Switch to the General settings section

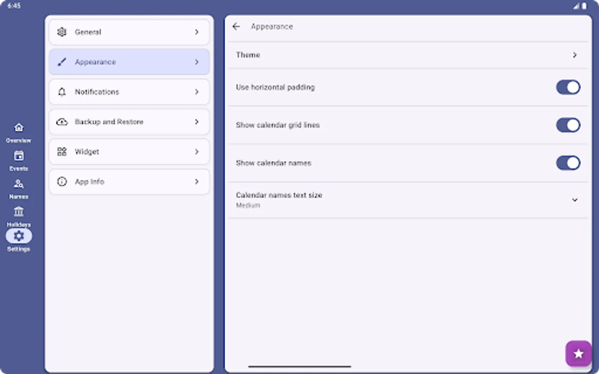coord(129,32)
